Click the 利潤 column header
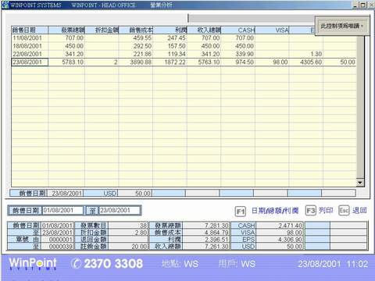Viewport: 375px width, 281px height. tap(170, 30)
